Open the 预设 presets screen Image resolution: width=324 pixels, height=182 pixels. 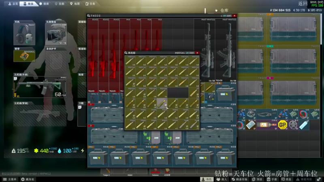(257, 179)
